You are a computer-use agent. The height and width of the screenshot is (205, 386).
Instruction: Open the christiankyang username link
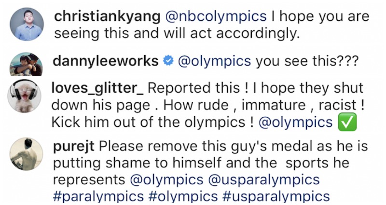107,17
